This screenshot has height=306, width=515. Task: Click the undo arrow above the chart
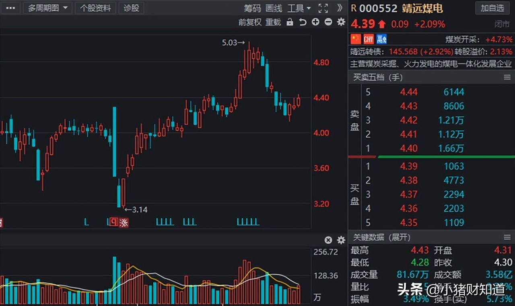[303, 22]
